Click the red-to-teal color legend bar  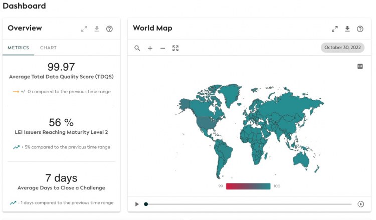point(248,186)
